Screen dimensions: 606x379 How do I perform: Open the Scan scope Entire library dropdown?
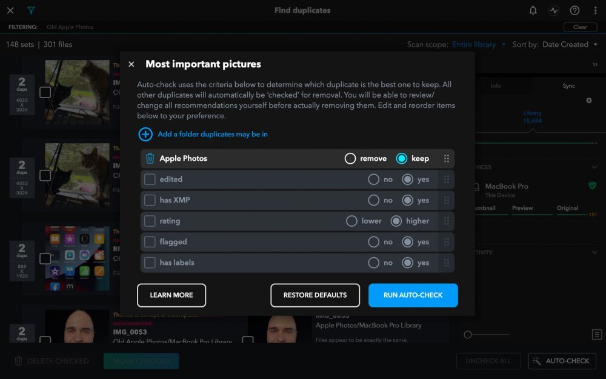(x=479, y=44)
